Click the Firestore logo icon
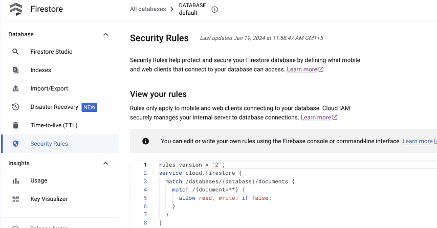The image size is (437, 228). pos(16,9)
